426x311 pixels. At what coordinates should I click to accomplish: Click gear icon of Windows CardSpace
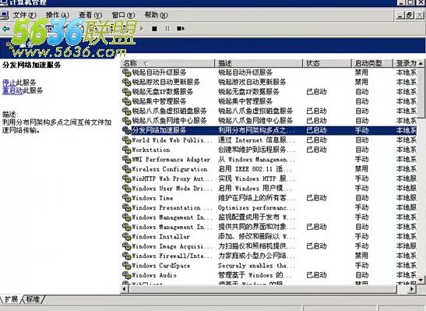tap(127, 266)
